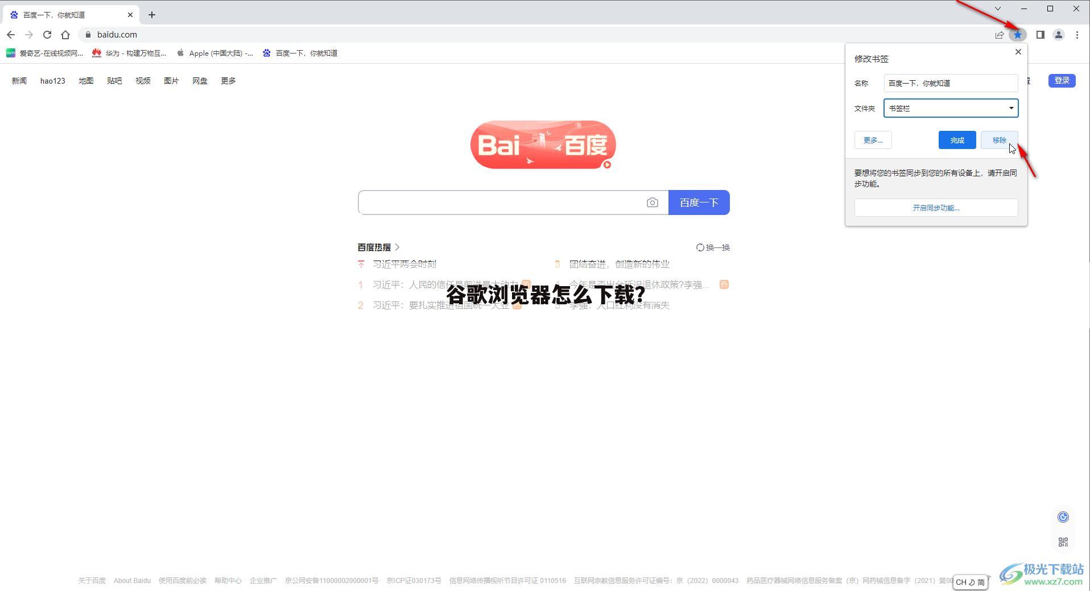Image resolution: width=1090 pixels, height=591 pixels.
Task: Open 视频 navigation link
Action: tap(143, 81)
